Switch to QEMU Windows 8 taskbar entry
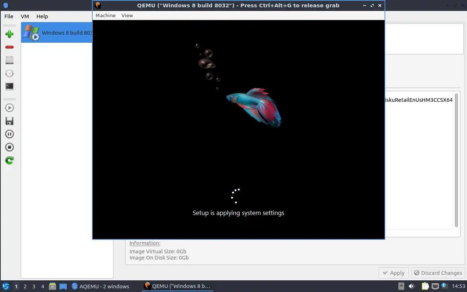 (177, 286)
